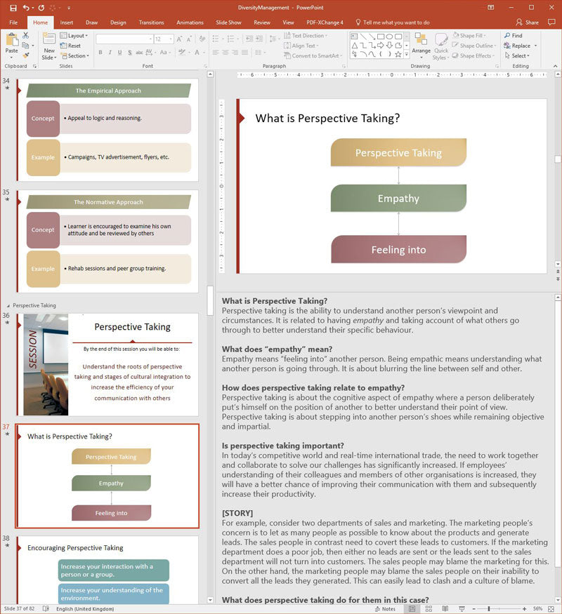Switch to the Insert tab
The image size is (562, 614).
pyautogui.click(x=66, y=22)
